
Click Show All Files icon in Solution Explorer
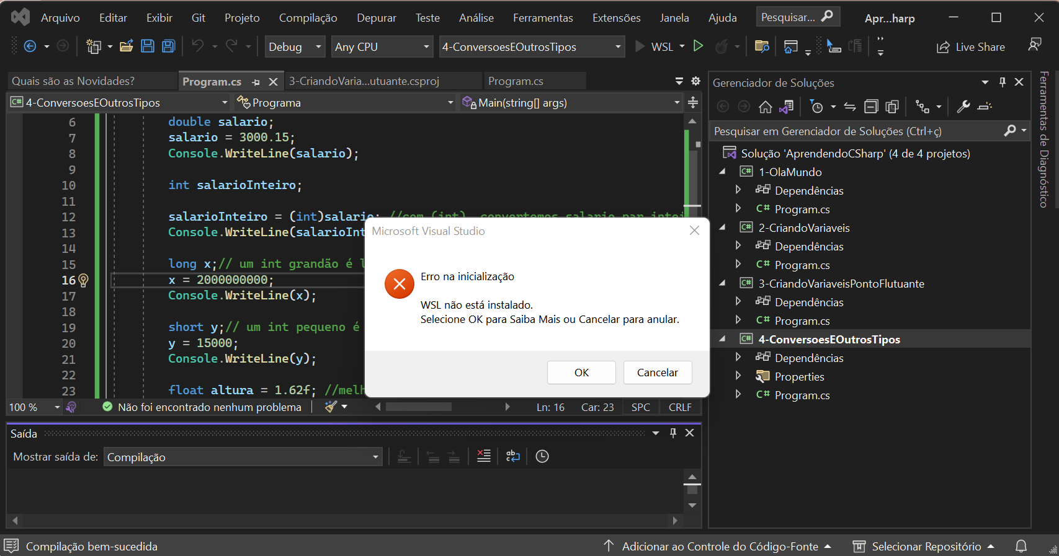892,107
